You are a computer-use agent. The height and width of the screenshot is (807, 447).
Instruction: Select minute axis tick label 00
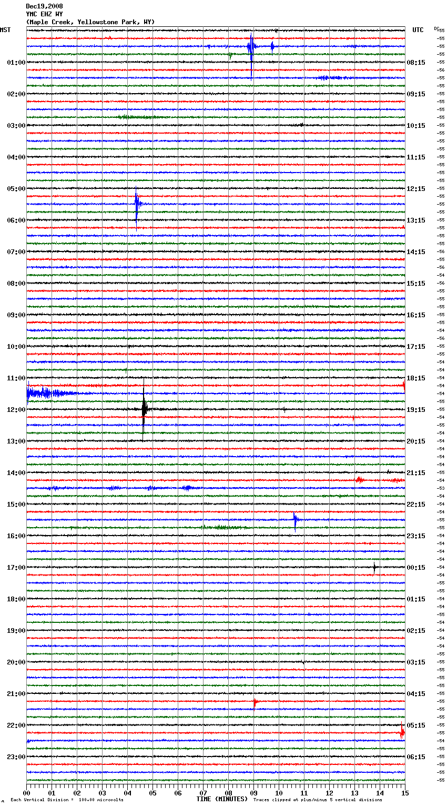(26, 792)
